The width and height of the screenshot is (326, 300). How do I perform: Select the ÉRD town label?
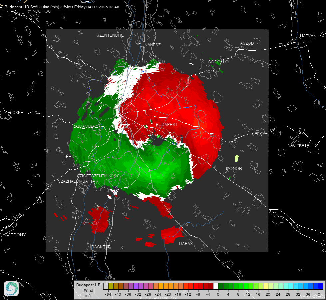point(70,157)
